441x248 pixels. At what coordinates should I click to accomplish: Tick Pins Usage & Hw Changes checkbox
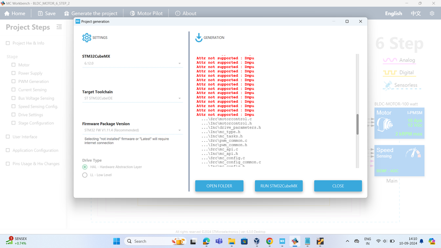click(8, 164)
